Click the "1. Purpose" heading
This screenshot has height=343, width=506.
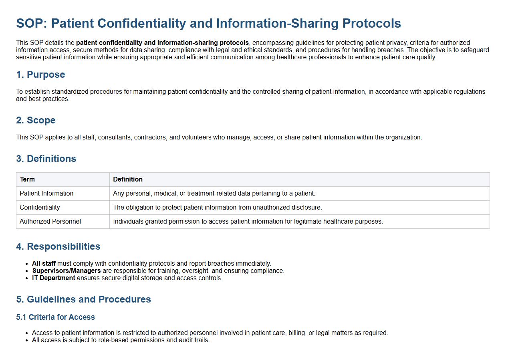40,75
